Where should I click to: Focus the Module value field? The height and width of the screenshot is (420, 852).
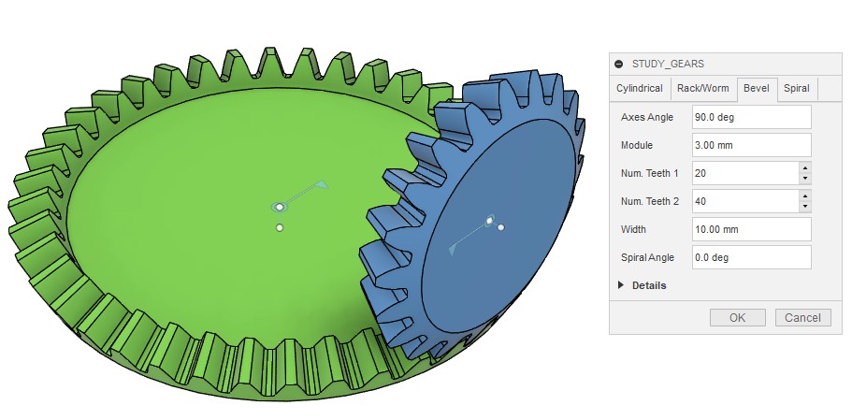750,145
